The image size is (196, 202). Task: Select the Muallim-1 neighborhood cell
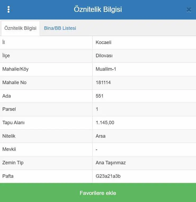tap(144, 69)
